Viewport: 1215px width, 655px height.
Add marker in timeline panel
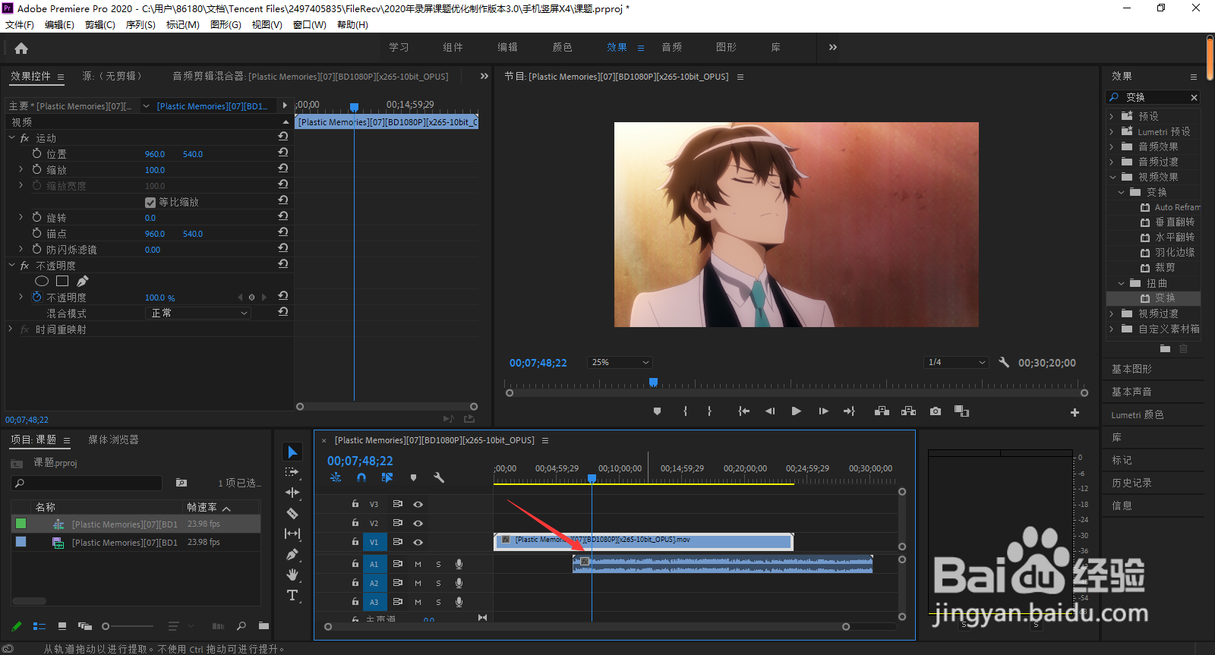click(x=413, y=477)
